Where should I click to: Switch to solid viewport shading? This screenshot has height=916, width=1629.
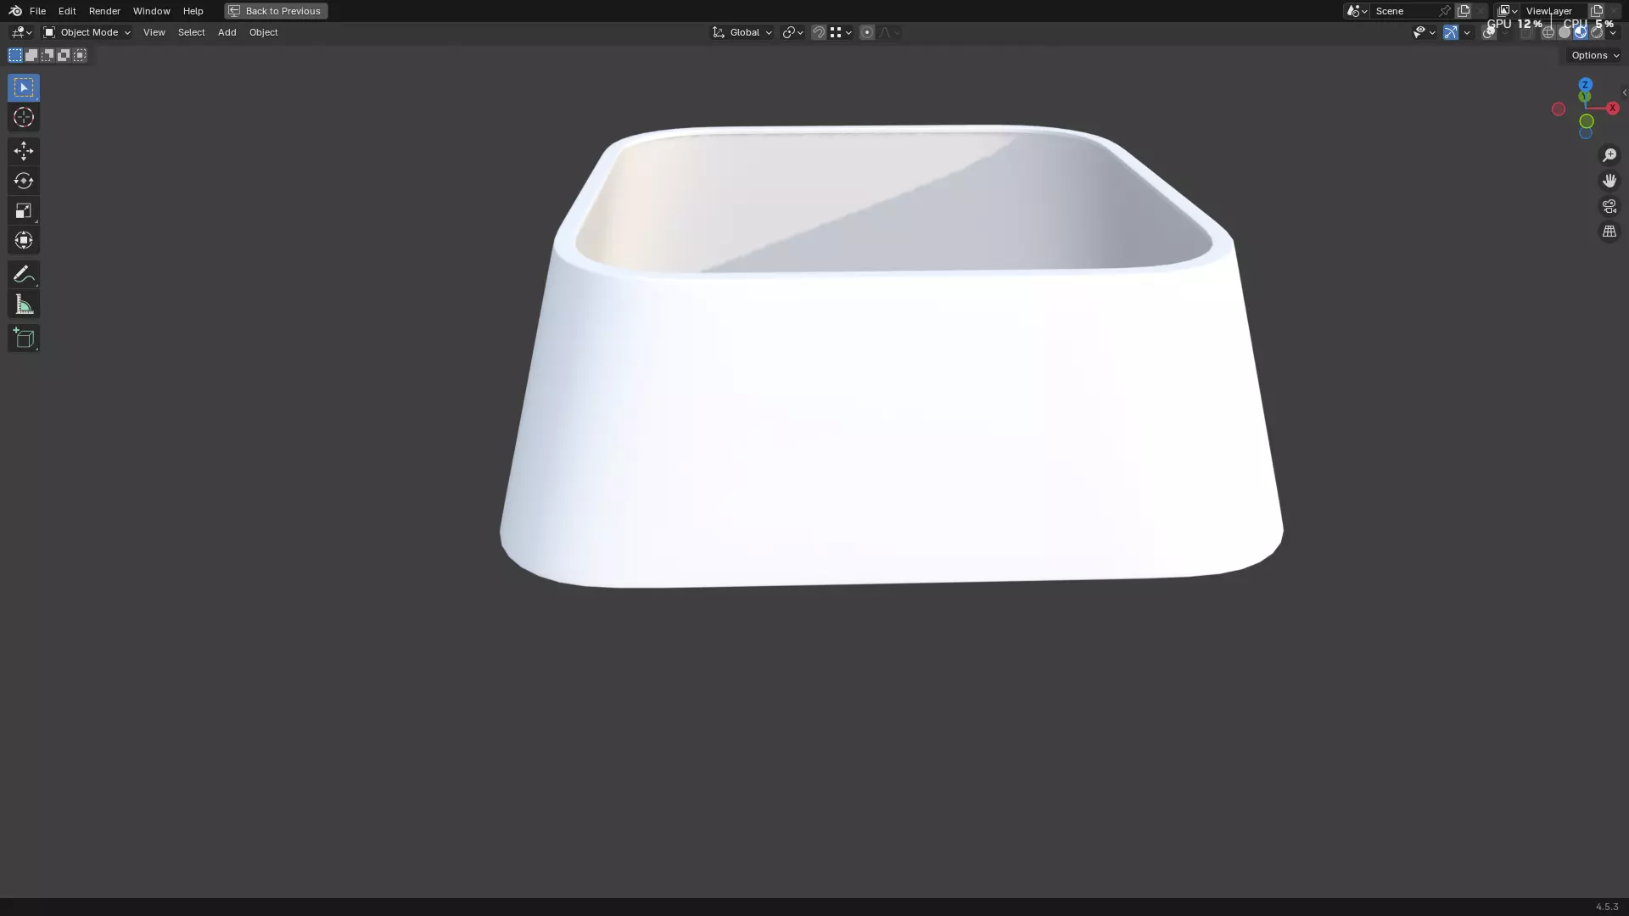pos(1565,32)
